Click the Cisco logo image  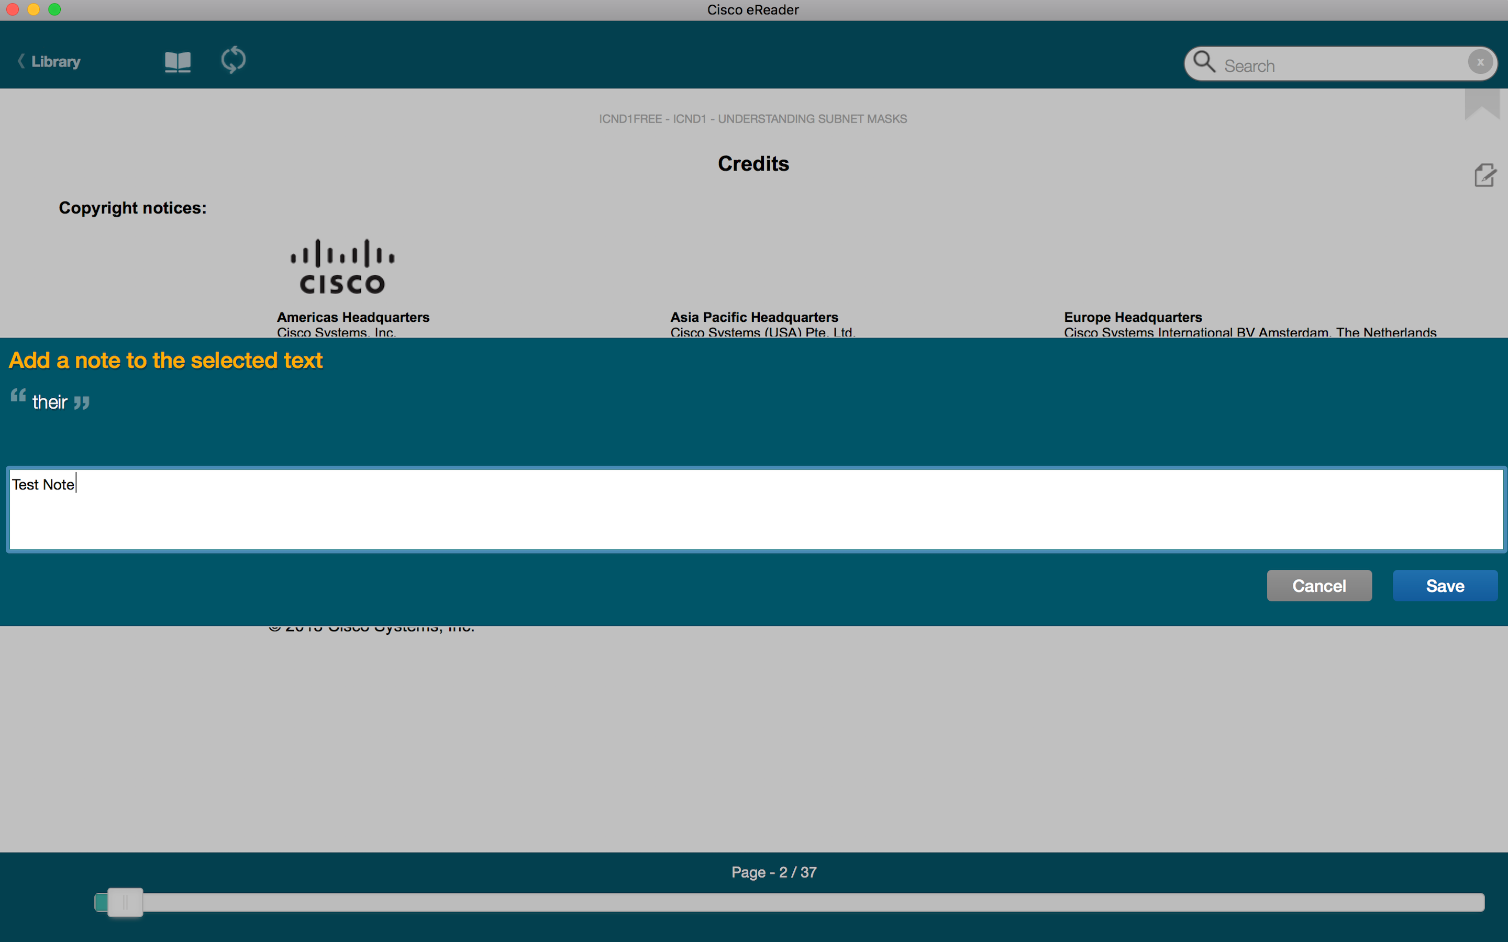click(342, 267)
